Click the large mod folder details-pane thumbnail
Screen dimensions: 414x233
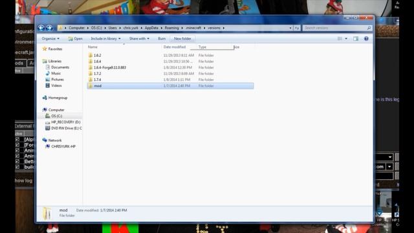tap(47, 214)
